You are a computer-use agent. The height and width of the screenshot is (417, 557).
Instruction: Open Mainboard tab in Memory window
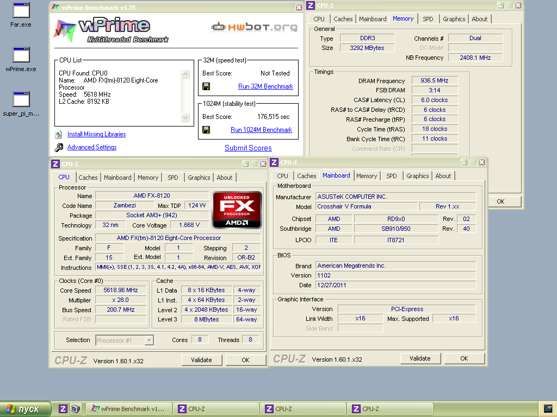point(373,19)
